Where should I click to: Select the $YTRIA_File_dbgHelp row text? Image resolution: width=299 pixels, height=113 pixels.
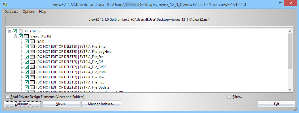click(x=74, y=52)
